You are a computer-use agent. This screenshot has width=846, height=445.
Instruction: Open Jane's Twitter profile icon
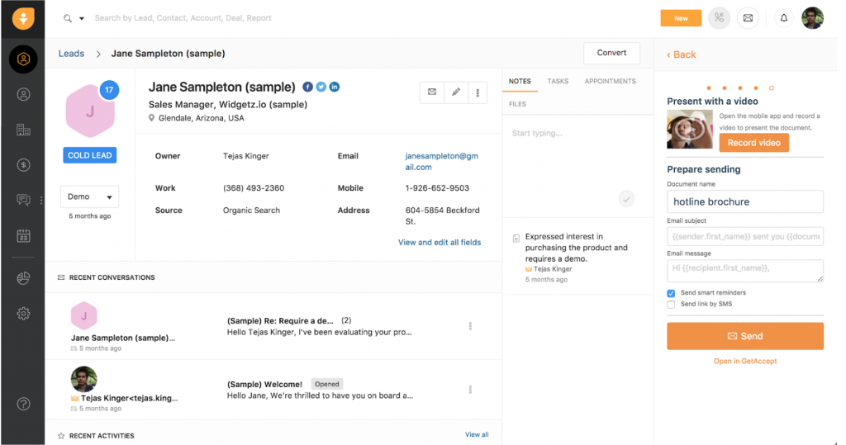coord(321,87)
